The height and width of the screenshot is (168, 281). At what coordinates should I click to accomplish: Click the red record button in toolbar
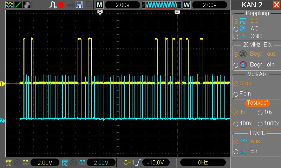click(61, 5)
